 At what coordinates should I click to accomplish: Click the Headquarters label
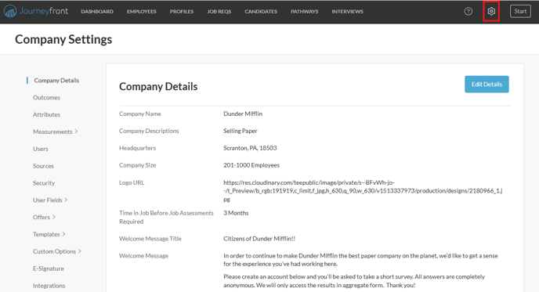[137, 148]
